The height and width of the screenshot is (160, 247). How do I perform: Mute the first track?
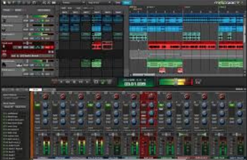(26, 21)
